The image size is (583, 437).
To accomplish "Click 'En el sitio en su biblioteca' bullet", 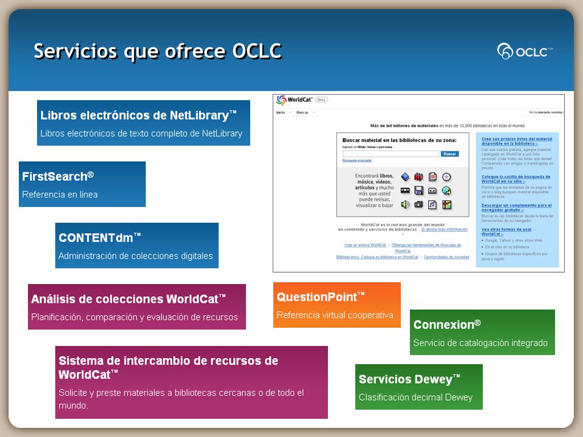I will coord(506,247).
